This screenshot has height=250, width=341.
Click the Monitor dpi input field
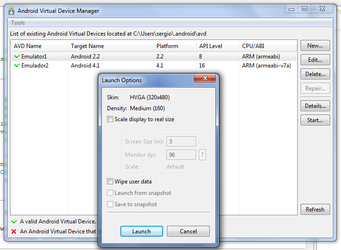[x=181, y=155]
